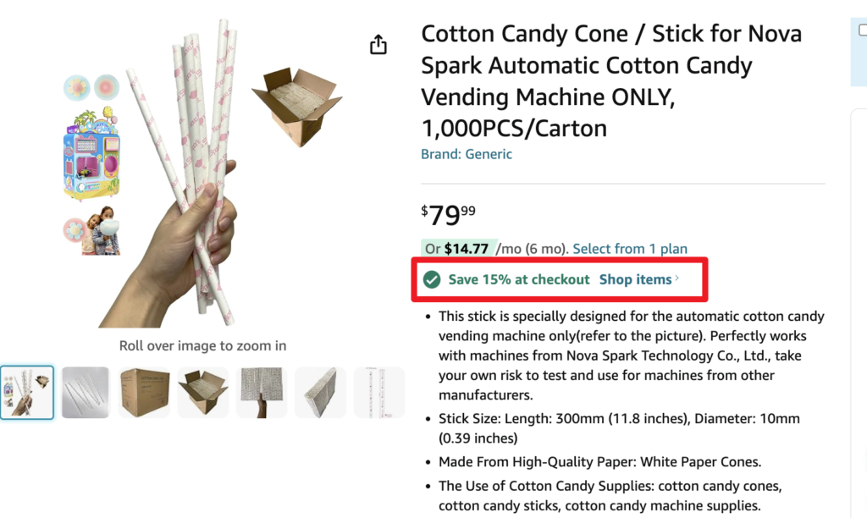The width and height of the screenshot is (867, 518).
Task: Select the closed cardboard carton thumbnail
Action: coord(144,393)
